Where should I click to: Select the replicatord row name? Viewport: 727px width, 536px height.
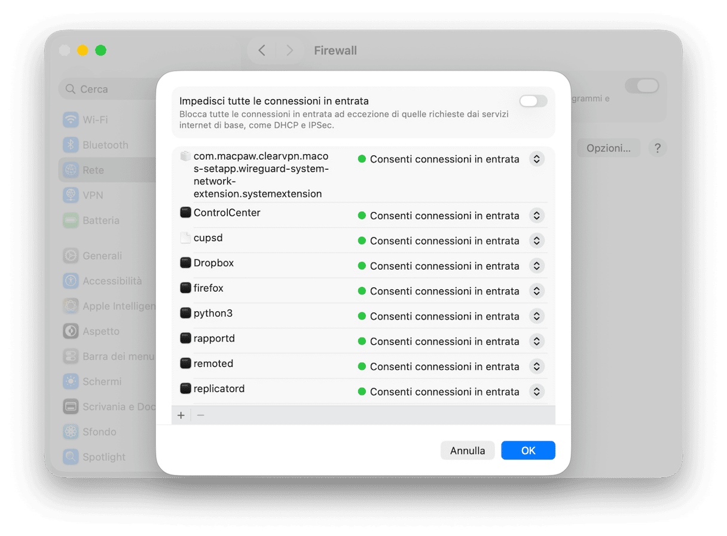point(219,388)
